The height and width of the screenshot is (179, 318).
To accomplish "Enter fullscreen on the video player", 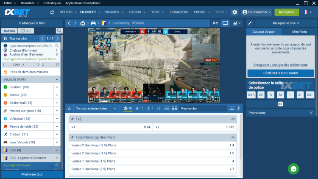I will point(217,99).
